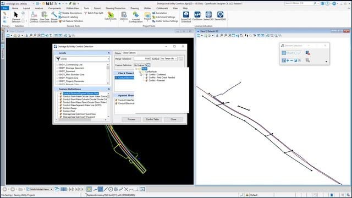Check the BNDY_Easement level checkbox
Viewport: 352px width, 198px height.
click(x=58, y=71)
